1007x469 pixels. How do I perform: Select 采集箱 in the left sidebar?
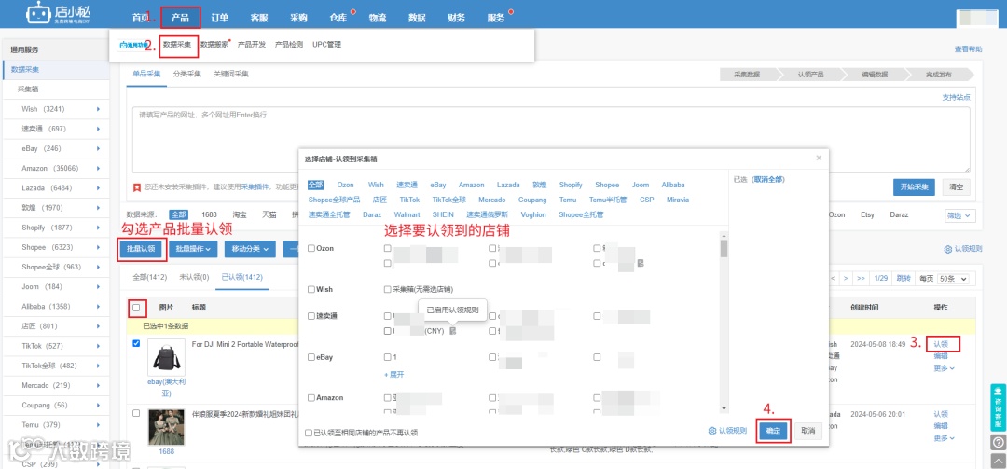click(x=28, y=90)
